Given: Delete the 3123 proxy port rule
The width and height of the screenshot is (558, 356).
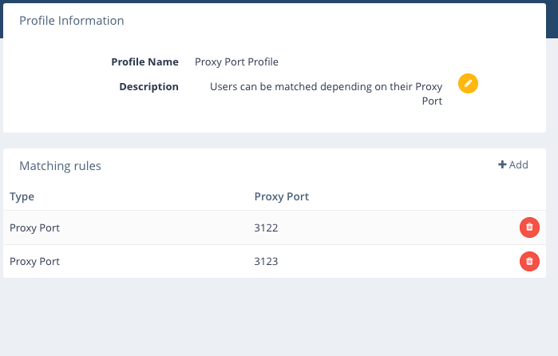Looking at the screenshot, I should (529, 261).
